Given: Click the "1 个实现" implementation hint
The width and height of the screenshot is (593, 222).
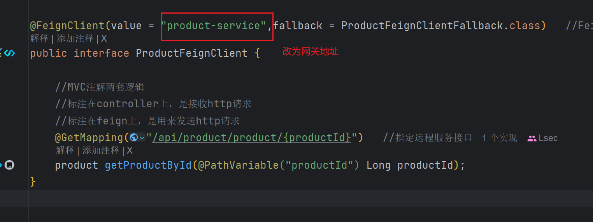Looking at the screenshot, I should click(499, 138).
